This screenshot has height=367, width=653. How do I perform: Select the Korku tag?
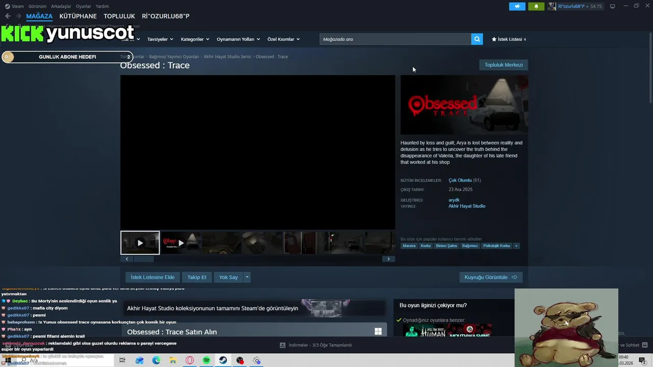click(425, 246)
